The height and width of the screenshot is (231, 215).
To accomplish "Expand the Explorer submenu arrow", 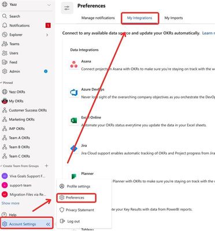I will (x=47, y=35).
